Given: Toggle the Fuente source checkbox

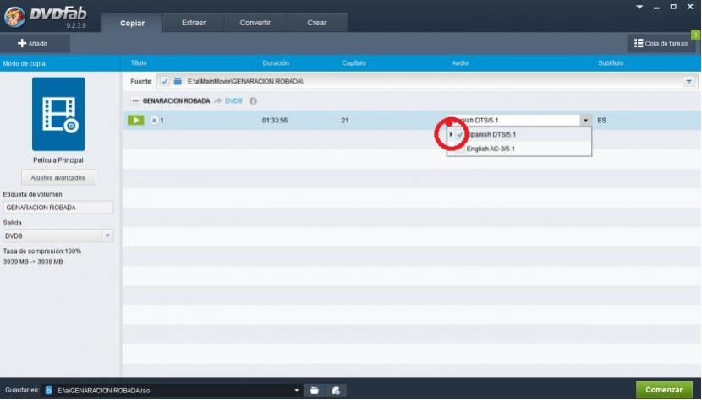Looking at the screenshot, I should point(164,81).
